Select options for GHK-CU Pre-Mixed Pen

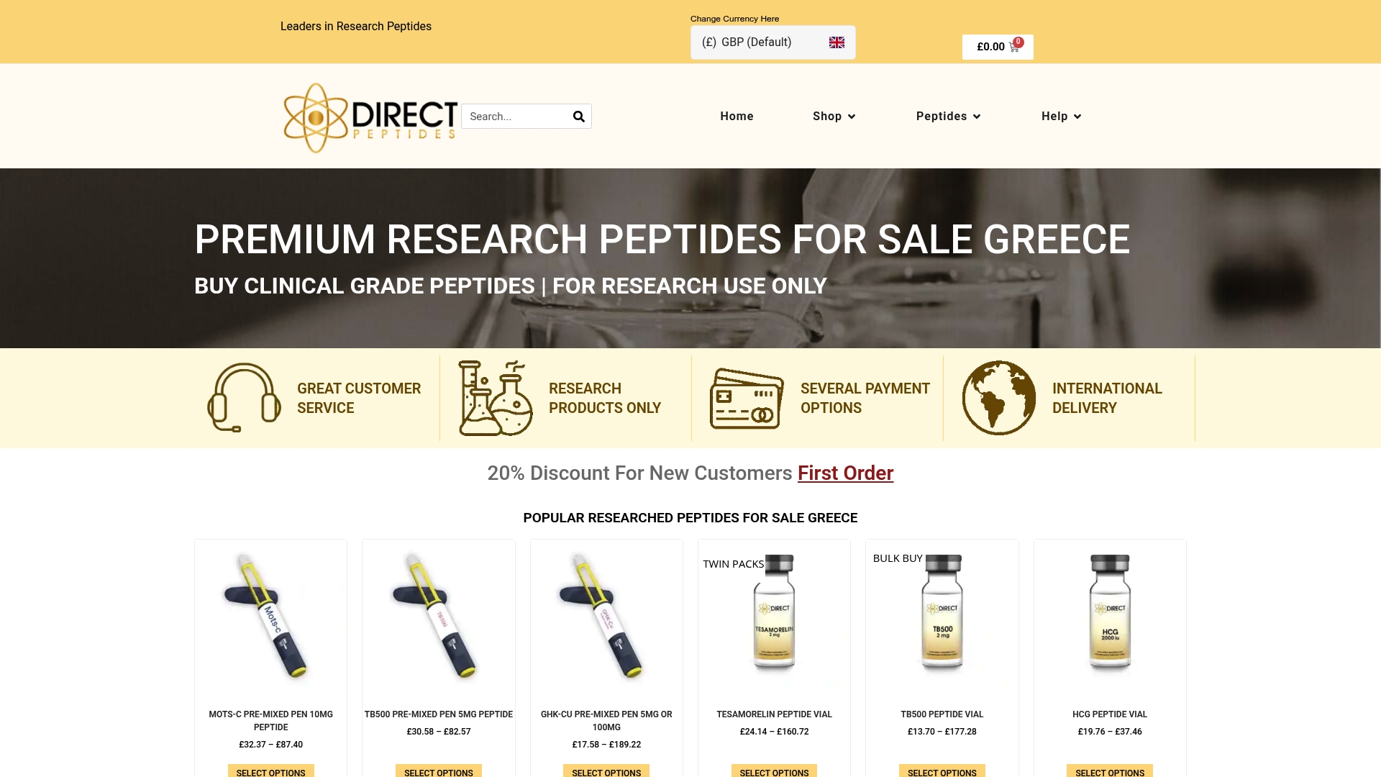[606, 772]
